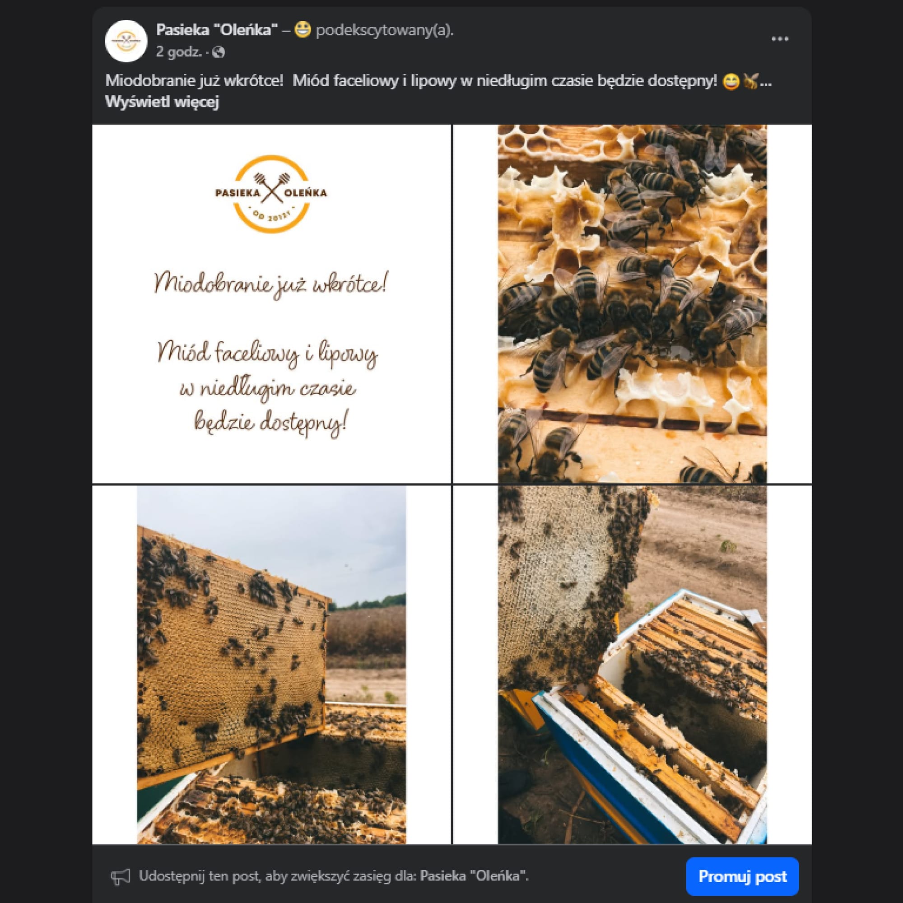903x903 pixels.
Task: Open the close-up bees on honeycomb photo
Action: point(633,304)
